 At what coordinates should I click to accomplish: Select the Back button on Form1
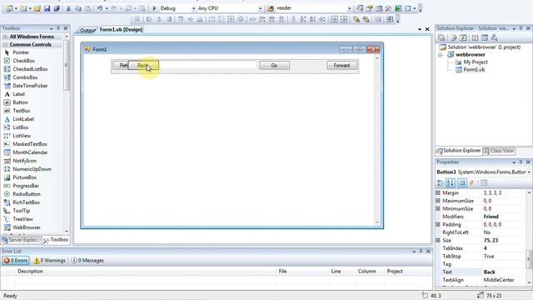click(x=143, y=65)
